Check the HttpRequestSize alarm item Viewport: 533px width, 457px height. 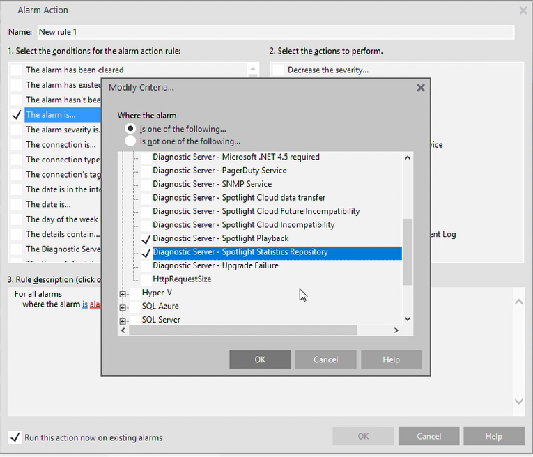click(146, 279)
